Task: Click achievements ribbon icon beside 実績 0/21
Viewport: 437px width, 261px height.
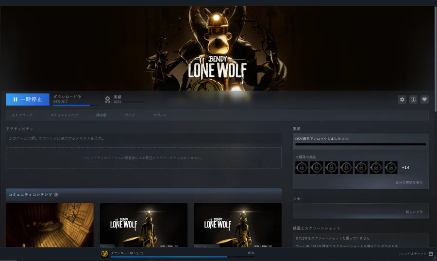Action: [x=108, y=99]
